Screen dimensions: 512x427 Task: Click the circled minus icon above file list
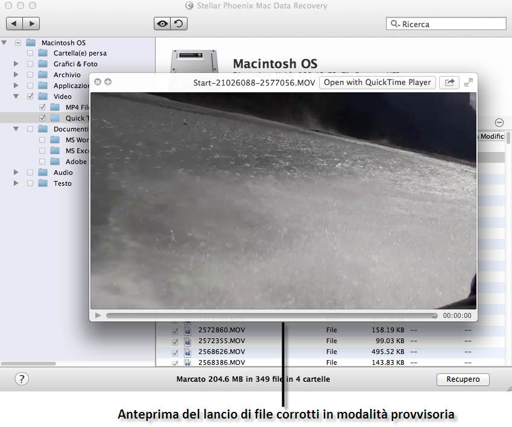pyautogui.click(x=499, y=123)
